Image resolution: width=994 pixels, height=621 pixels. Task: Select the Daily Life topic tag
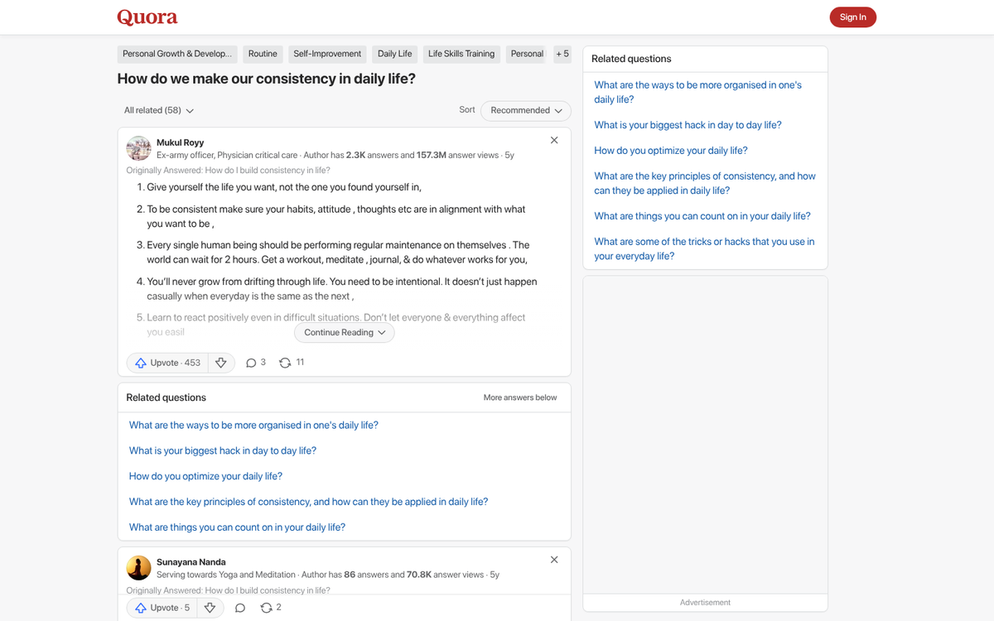point(394,54)
